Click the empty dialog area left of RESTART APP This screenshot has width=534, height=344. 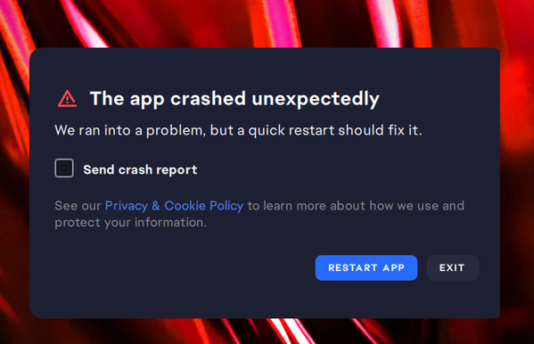(x=170, y=267)
